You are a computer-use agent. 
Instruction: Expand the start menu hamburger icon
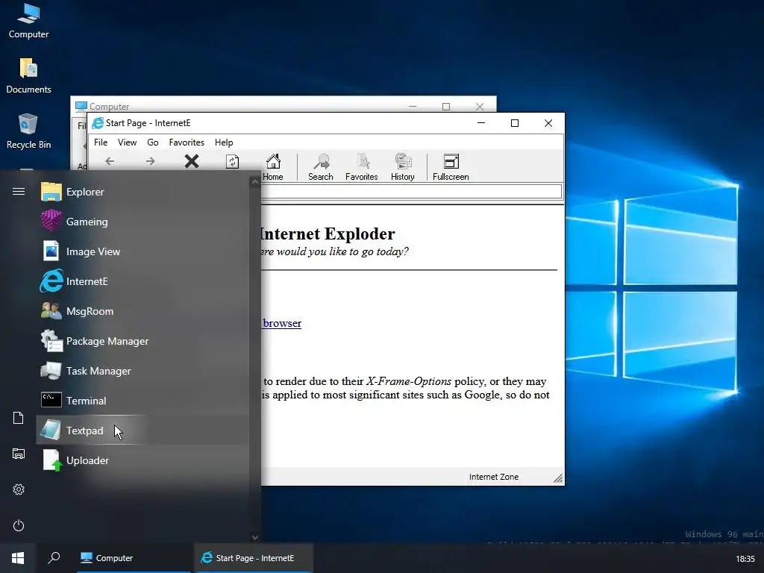point(19,192)
